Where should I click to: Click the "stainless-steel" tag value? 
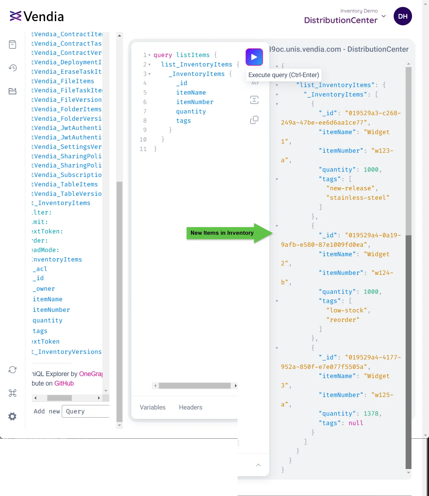(x=358, y=198)
